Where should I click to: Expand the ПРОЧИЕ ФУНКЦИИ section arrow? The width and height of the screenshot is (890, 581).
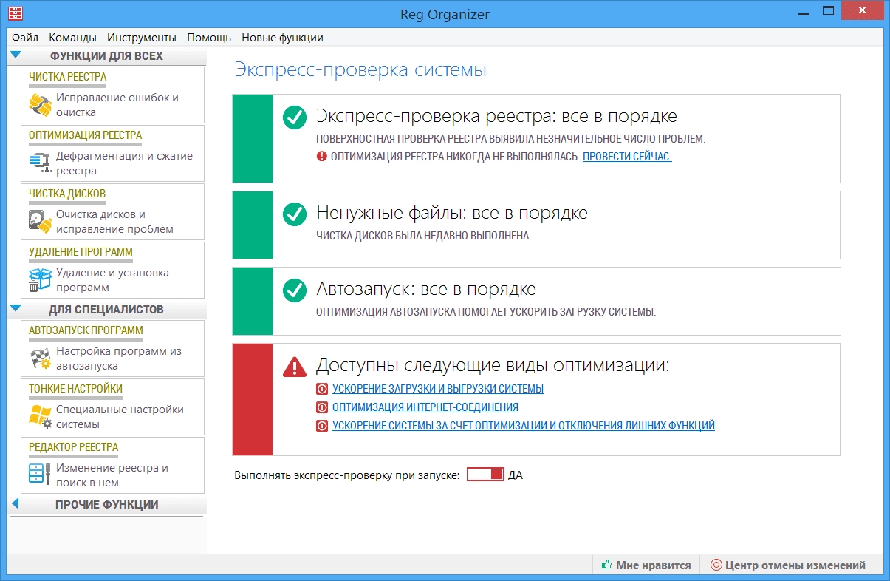point(16,504)
